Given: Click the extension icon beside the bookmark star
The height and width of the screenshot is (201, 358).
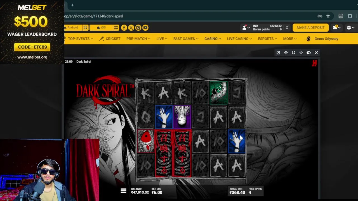Looking at the screenshot, I should click(x=341, y=16).
